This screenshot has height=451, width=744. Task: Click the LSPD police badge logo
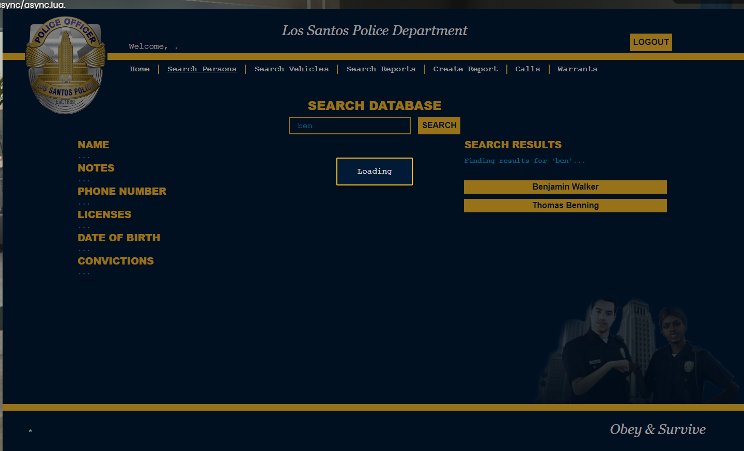pyautogui.click(x=66, y=65)
